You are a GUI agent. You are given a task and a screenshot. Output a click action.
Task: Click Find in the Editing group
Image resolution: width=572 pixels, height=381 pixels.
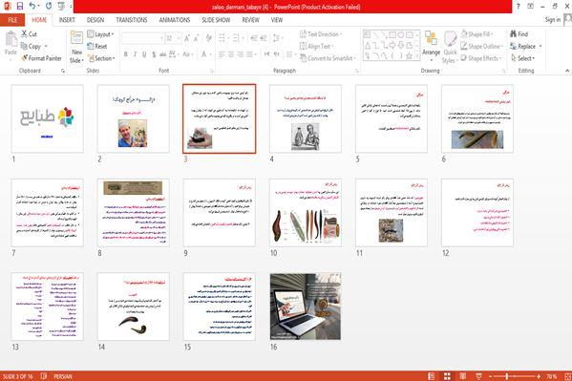[519, 34]
